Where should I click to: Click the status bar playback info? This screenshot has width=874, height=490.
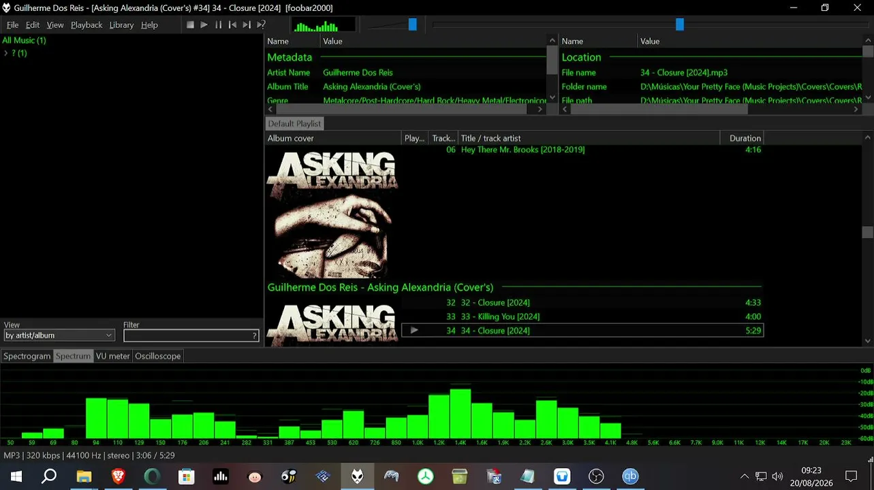click(x=89, y=455)
